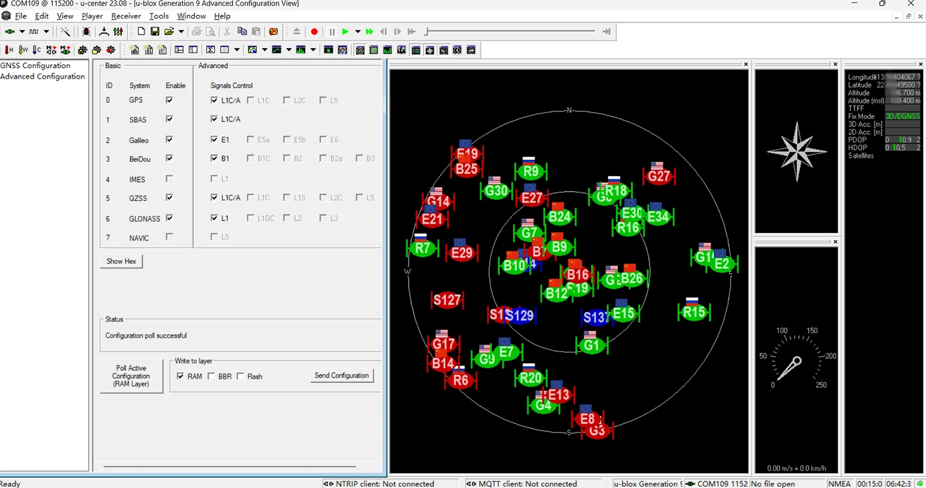Screen dimensions: 926x488
Task: Click the autobauding magic wand icon
Action: pos(65,31)
